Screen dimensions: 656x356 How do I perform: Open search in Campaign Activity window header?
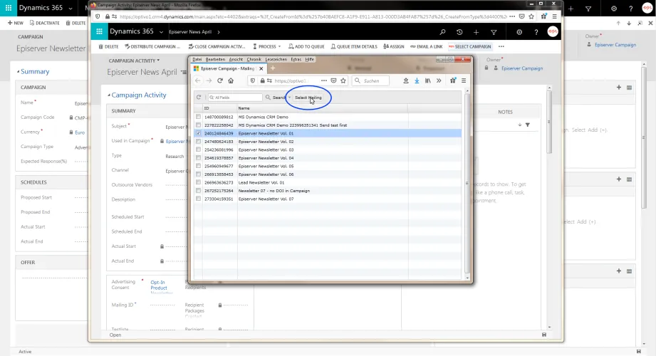(442, 32)
